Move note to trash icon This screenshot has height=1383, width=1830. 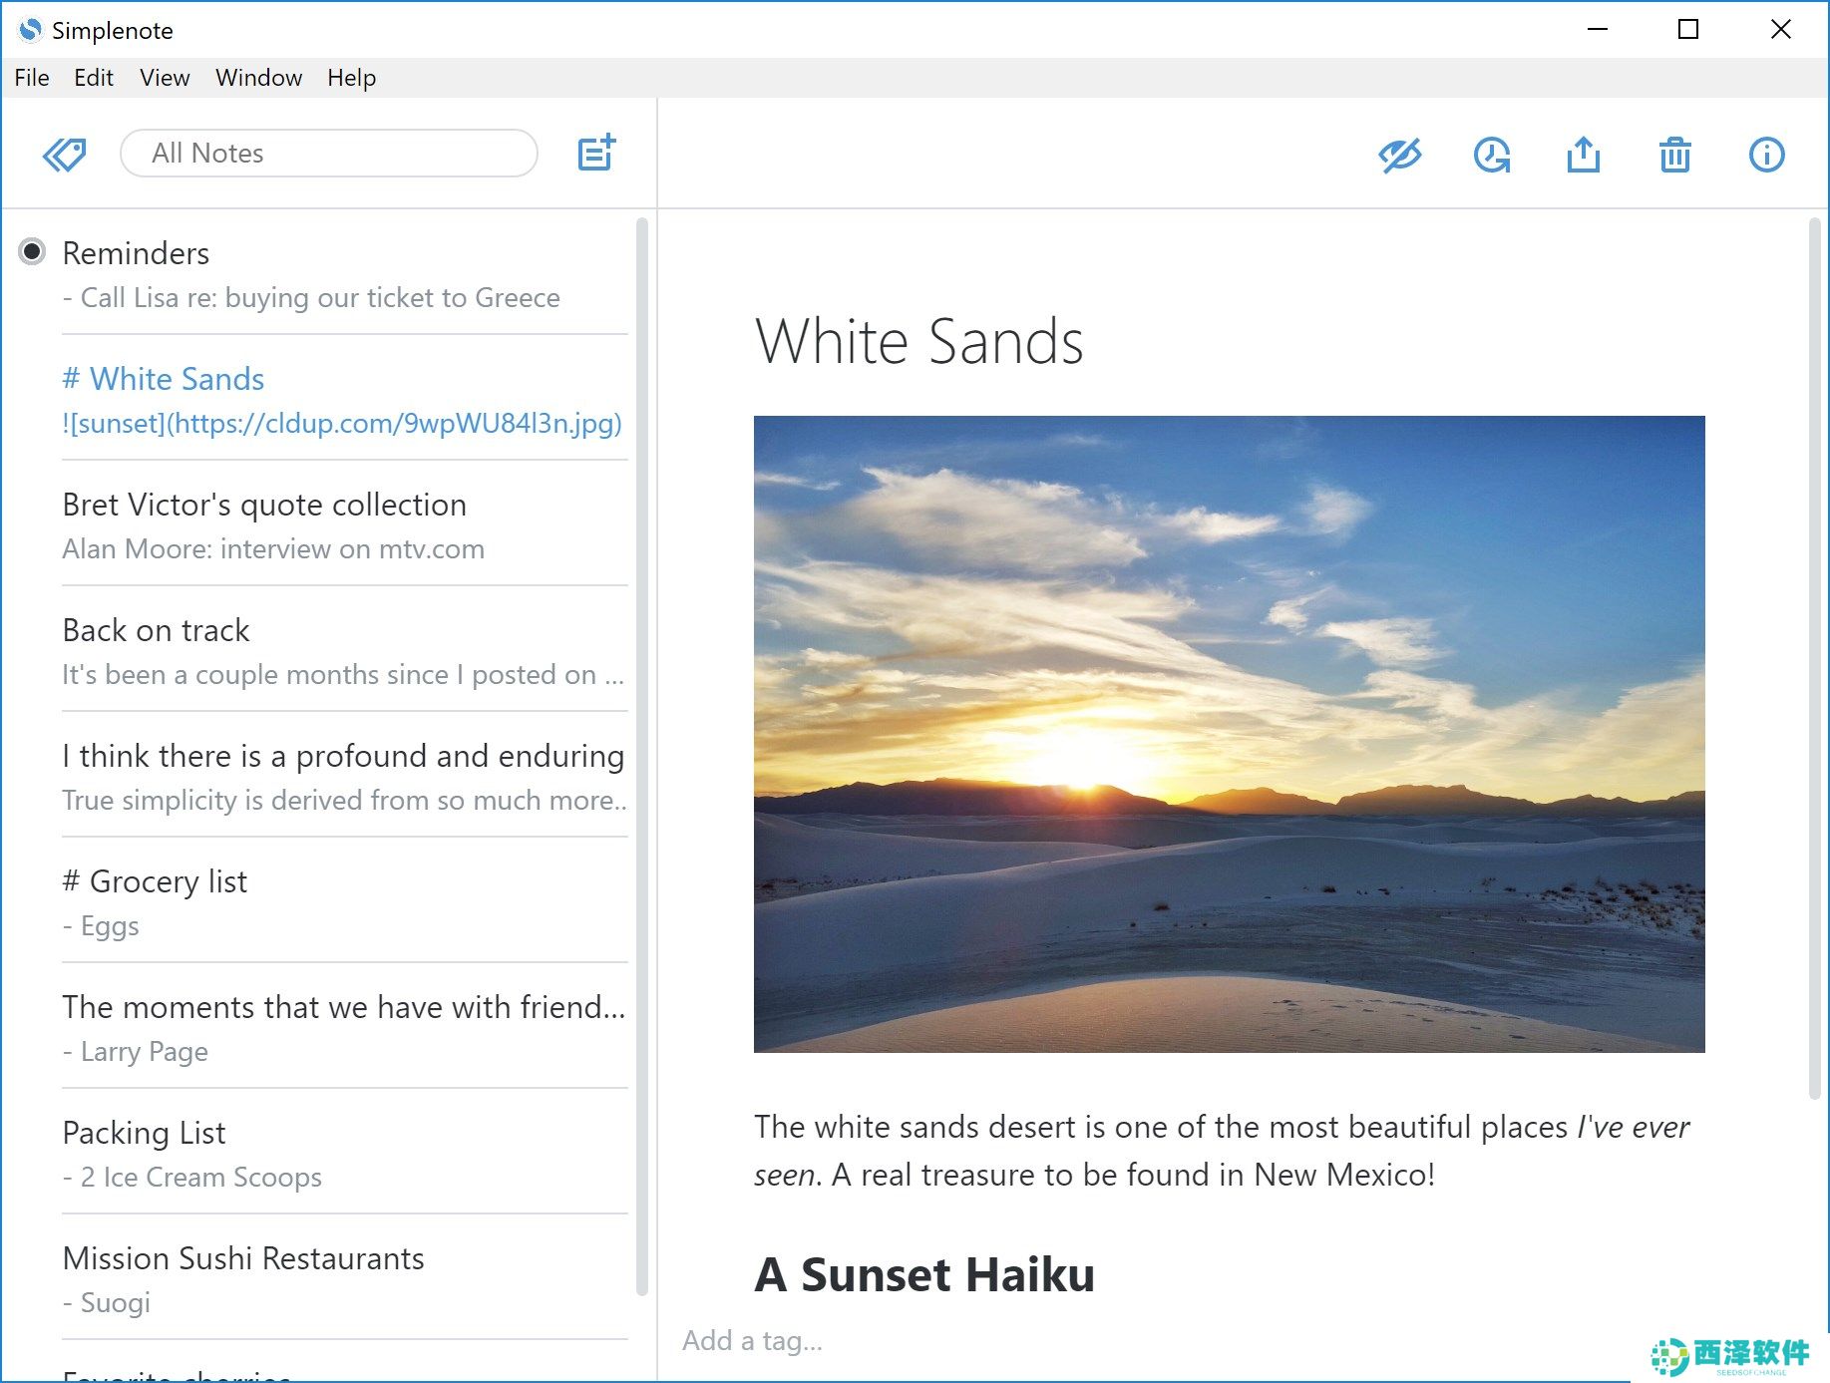tap(1675, 155)
